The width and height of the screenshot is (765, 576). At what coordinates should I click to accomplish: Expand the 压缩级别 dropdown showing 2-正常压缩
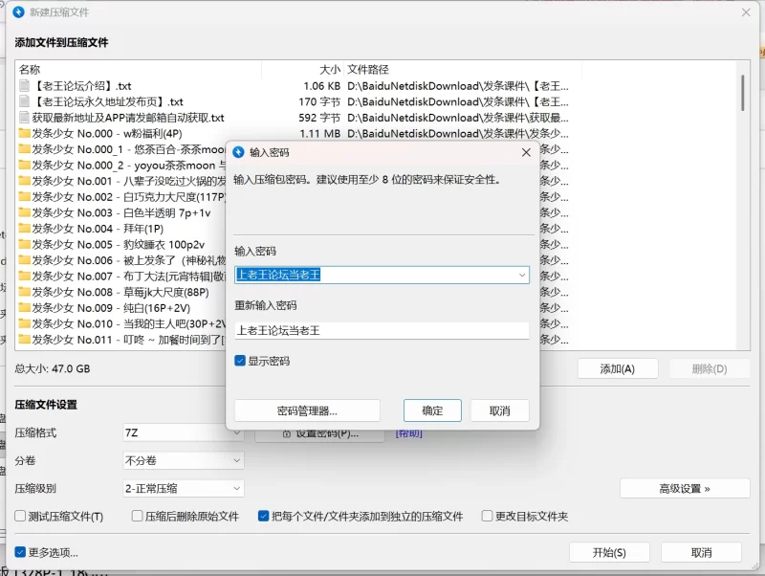(184, 488)
